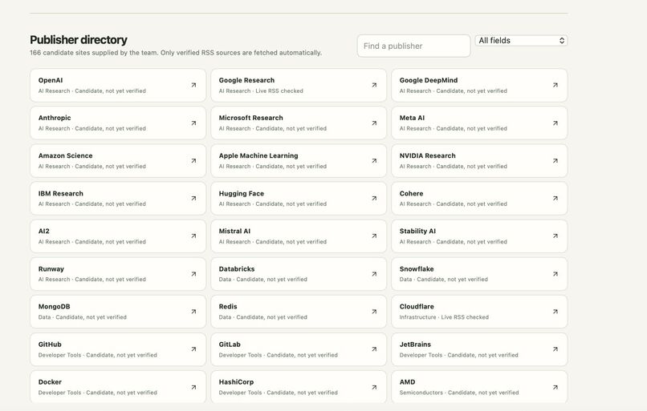Image resolution: width=647 pixels, height=411 pixels.
Task: Click 'Semiconductors · Candidate, not yet verified' text
Action: [x=459, y=393]
